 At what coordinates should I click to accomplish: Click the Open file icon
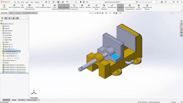point(53,2)
